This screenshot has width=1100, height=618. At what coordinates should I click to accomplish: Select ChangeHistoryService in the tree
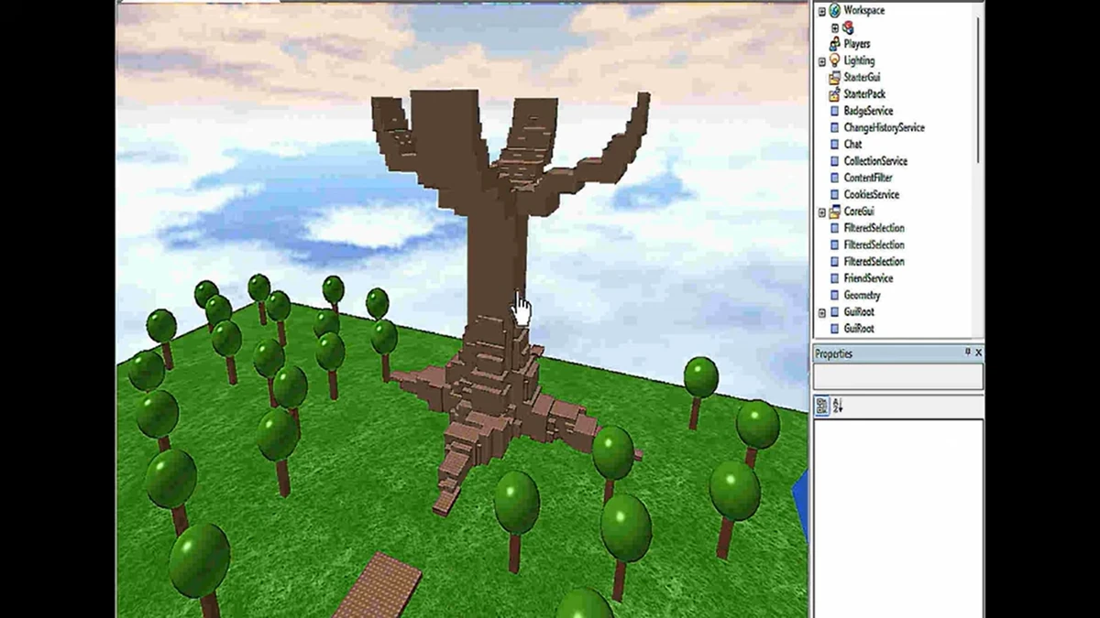[883, 128]
